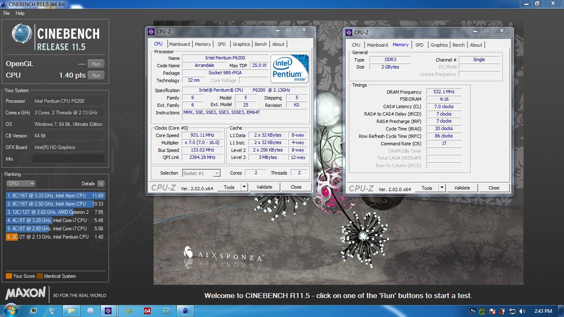
Task: Open the AIDA64 taskbar icon
Action: click(x=147, y=311)
